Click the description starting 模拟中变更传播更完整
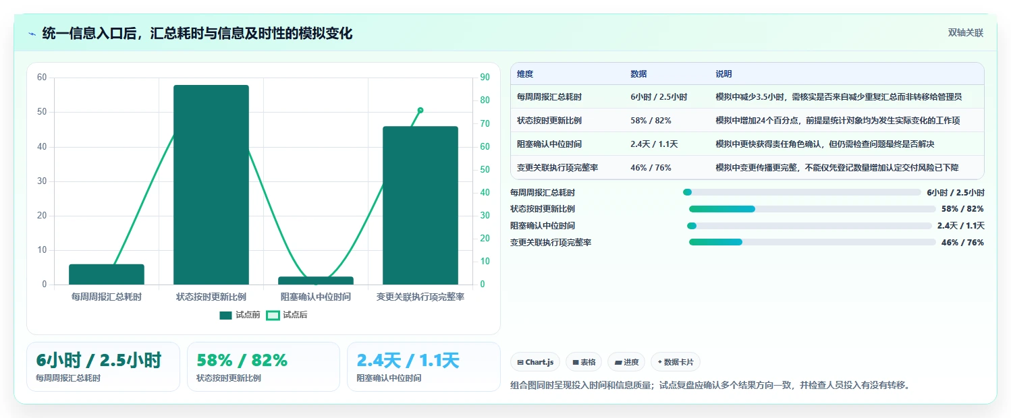 tap(837, 168)
